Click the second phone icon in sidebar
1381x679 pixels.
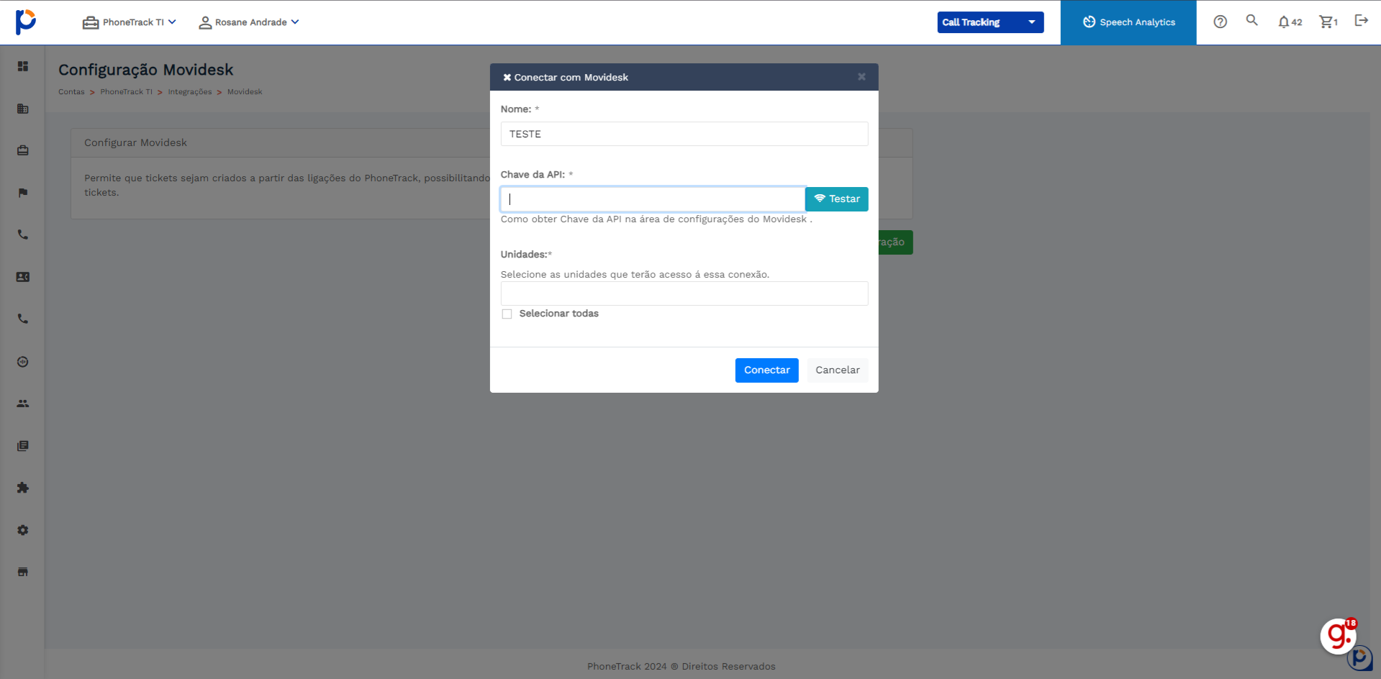(23, 319)
